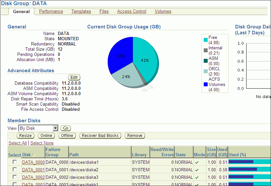Image resolution: width=271 pixels, height=186 pixels.
Task: Tick the checkbox for disk DATA_0000
Action: [x=14, y=162]
